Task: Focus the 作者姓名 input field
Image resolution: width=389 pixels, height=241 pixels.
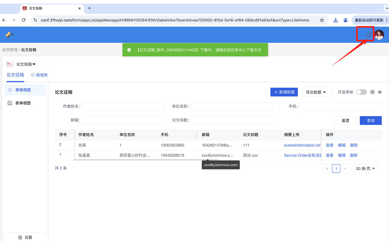Action: click(x=122, y=106)
